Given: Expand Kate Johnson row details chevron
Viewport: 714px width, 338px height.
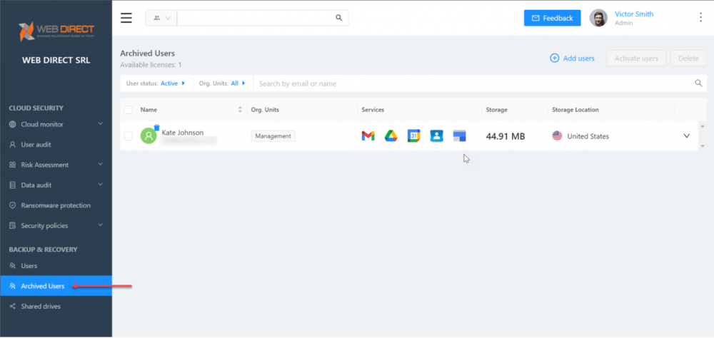Looking at the screenshot, I should click(x=687, y=136).
